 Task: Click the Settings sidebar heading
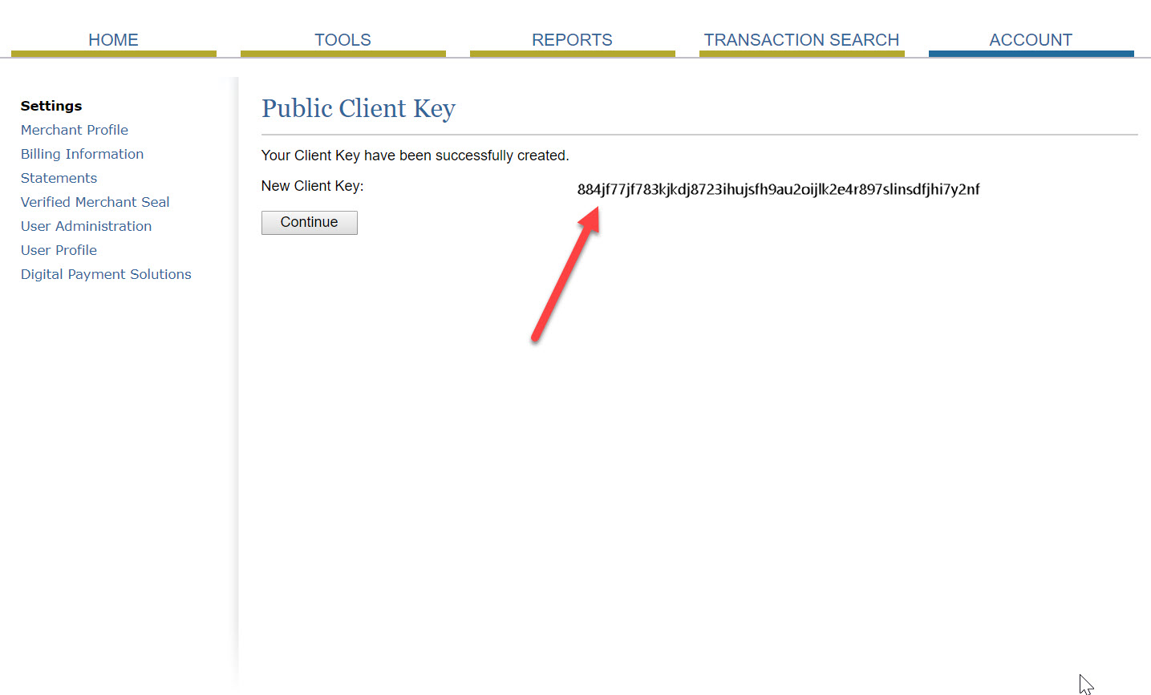[51, 106]
